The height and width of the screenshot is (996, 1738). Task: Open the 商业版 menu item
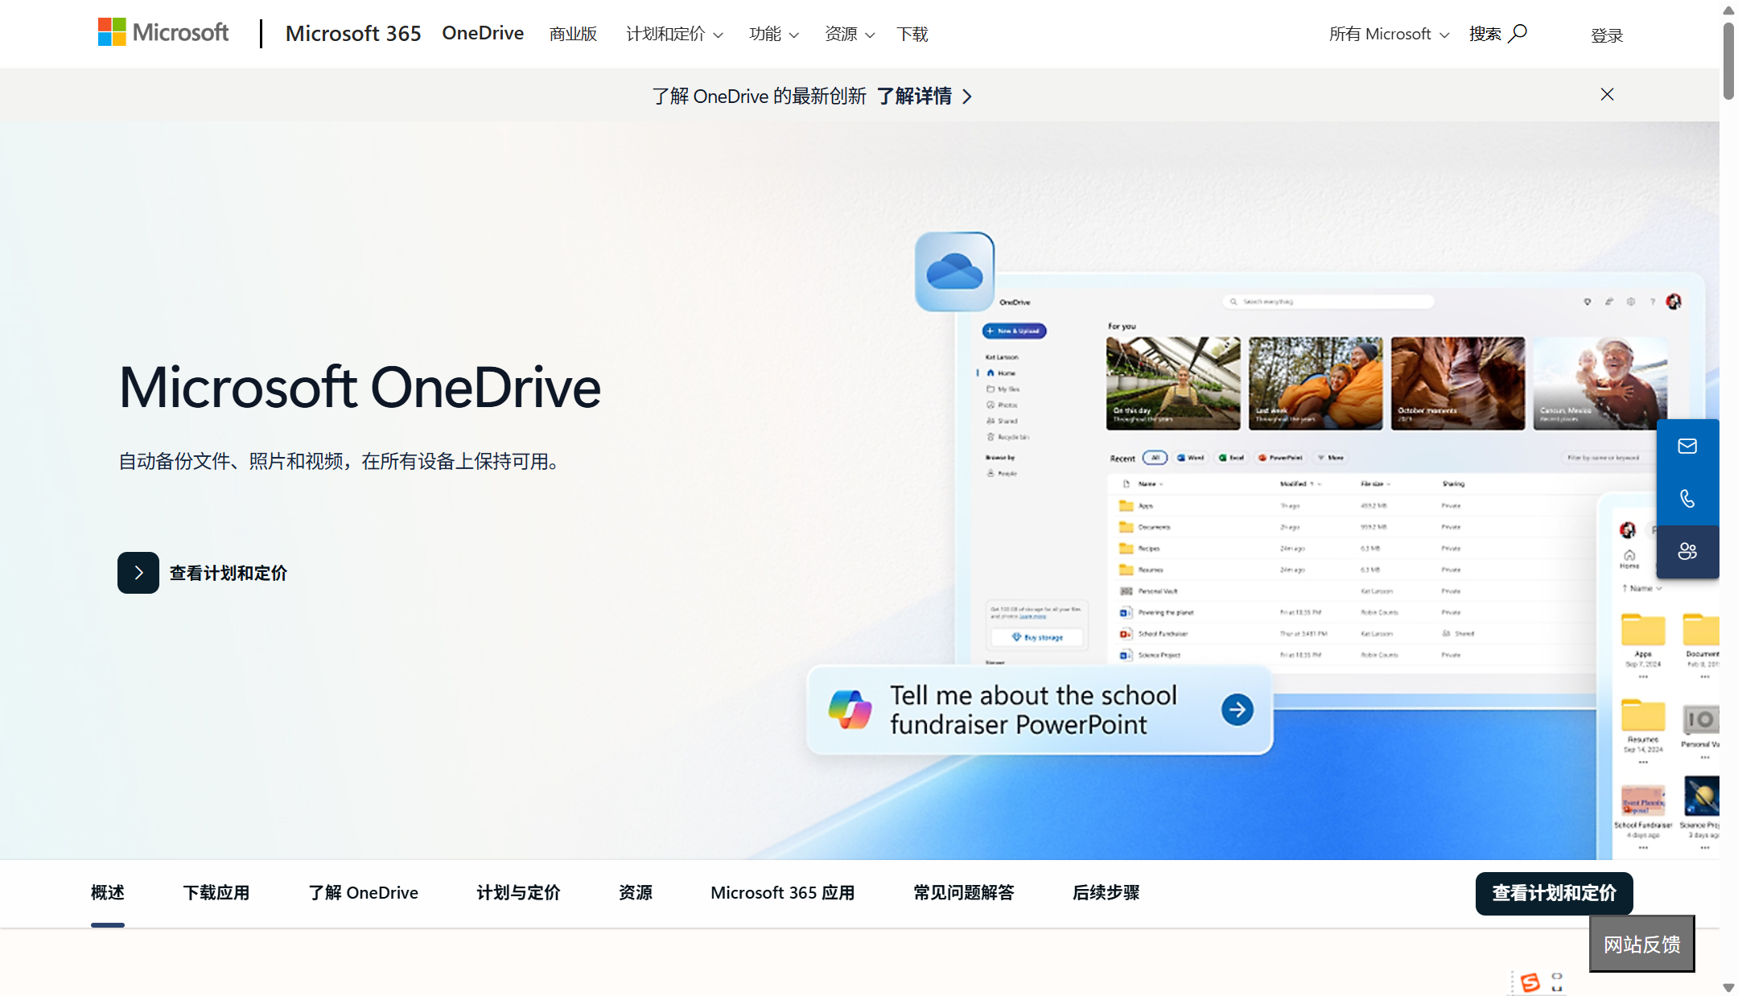[x=573, y=33]
